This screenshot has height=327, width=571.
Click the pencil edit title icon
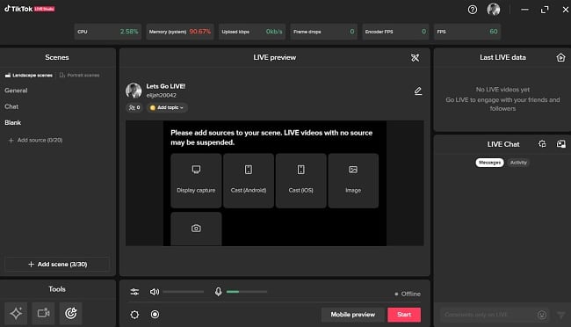[x=418, y=91]
